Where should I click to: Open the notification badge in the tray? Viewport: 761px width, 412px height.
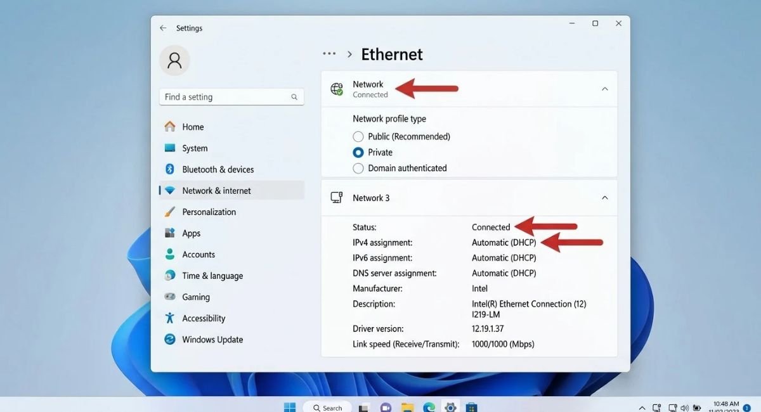tap(746, 408)
